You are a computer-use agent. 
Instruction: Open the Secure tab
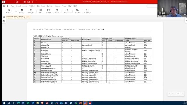(57, 6)
